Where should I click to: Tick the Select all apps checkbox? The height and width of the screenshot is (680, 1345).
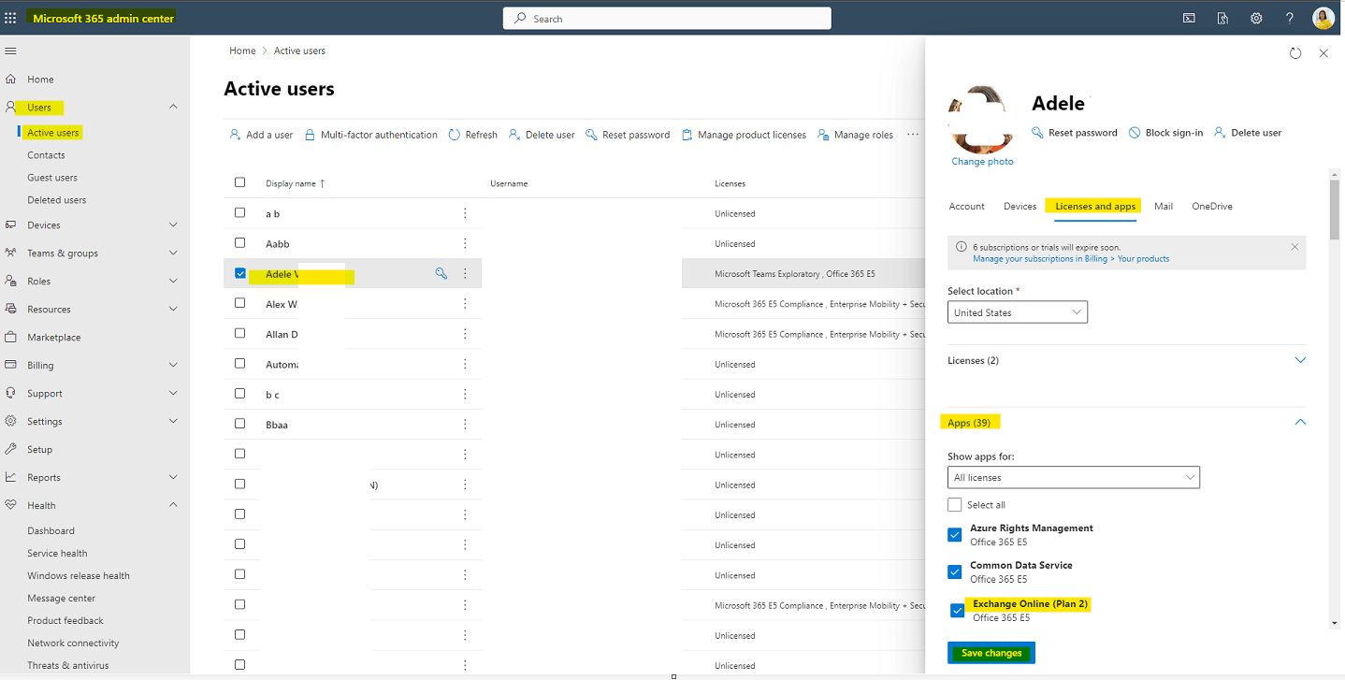(x=954, y=505)
